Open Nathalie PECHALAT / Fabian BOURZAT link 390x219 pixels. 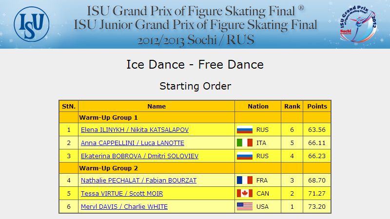click(x=139, y=181)
